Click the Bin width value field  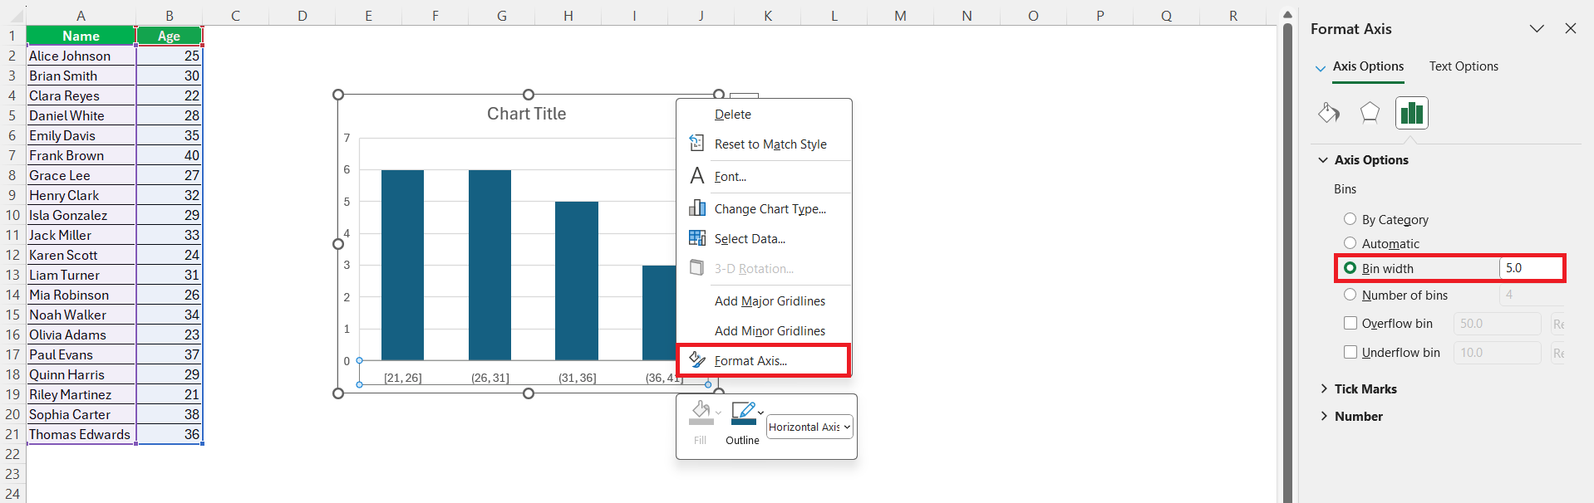tap(1531, 268)
